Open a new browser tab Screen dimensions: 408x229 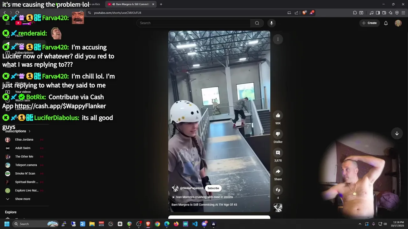[x=161, y=4]
